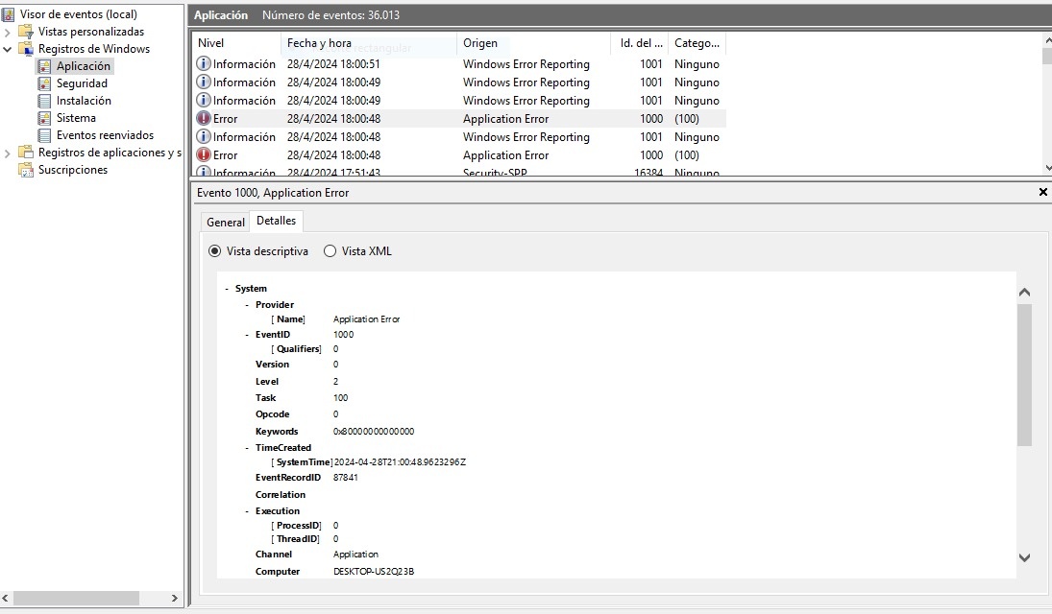Open the General tab
Viewport: 1052px width, 614px height.
(226, 223)
